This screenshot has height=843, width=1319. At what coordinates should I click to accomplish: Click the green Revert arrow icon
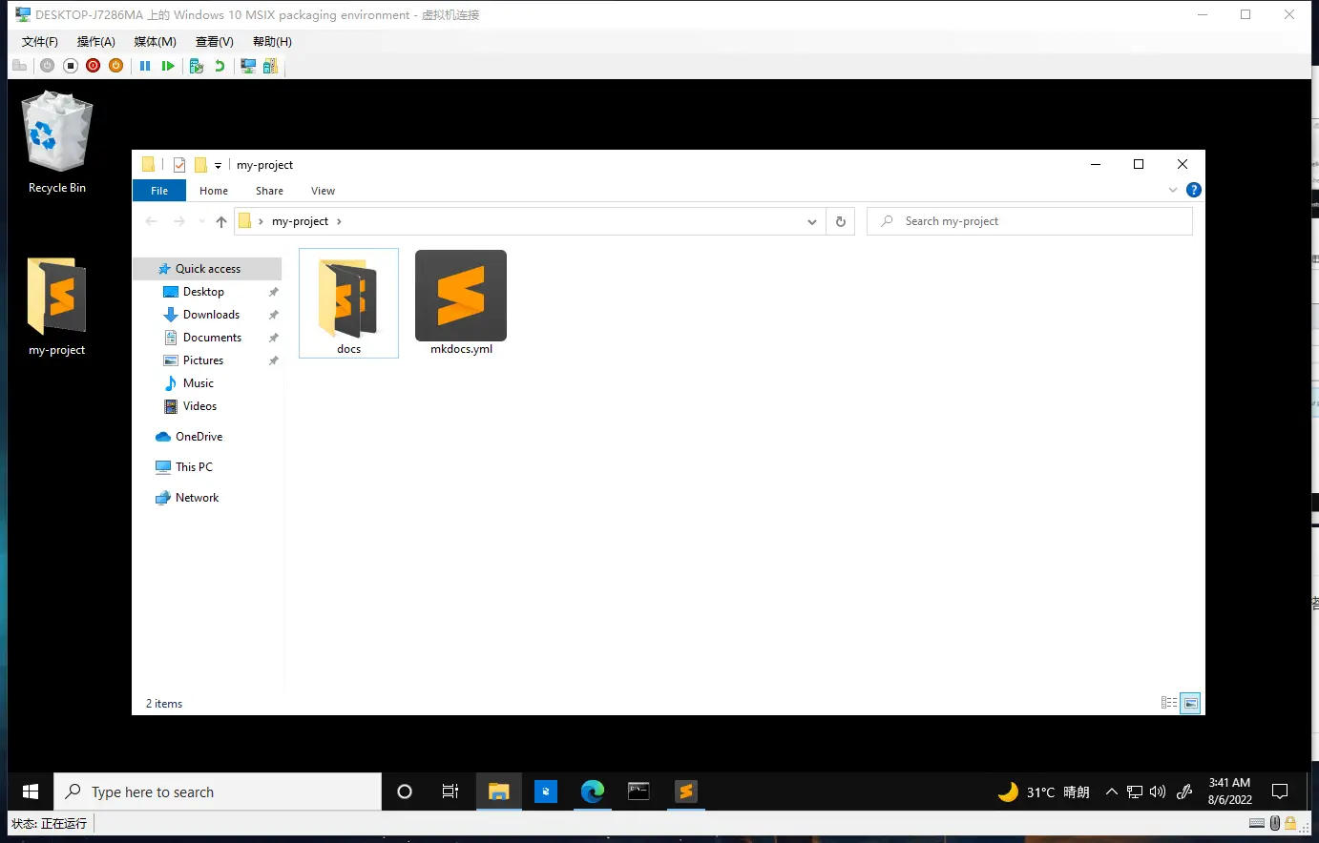pos(220,66)
